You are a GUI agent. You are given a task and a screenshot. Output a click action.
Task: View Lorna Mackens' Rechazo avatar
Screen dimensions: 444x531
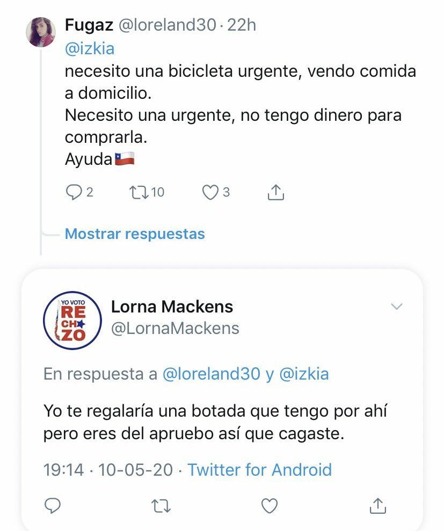tap(72, 321)
